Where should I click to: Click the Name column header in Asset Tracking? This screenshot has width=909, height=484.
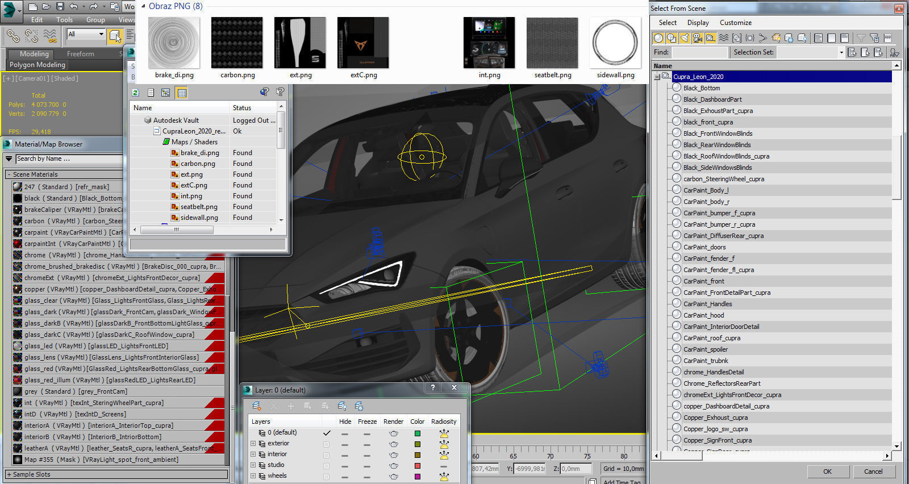(x=180, y=108)
